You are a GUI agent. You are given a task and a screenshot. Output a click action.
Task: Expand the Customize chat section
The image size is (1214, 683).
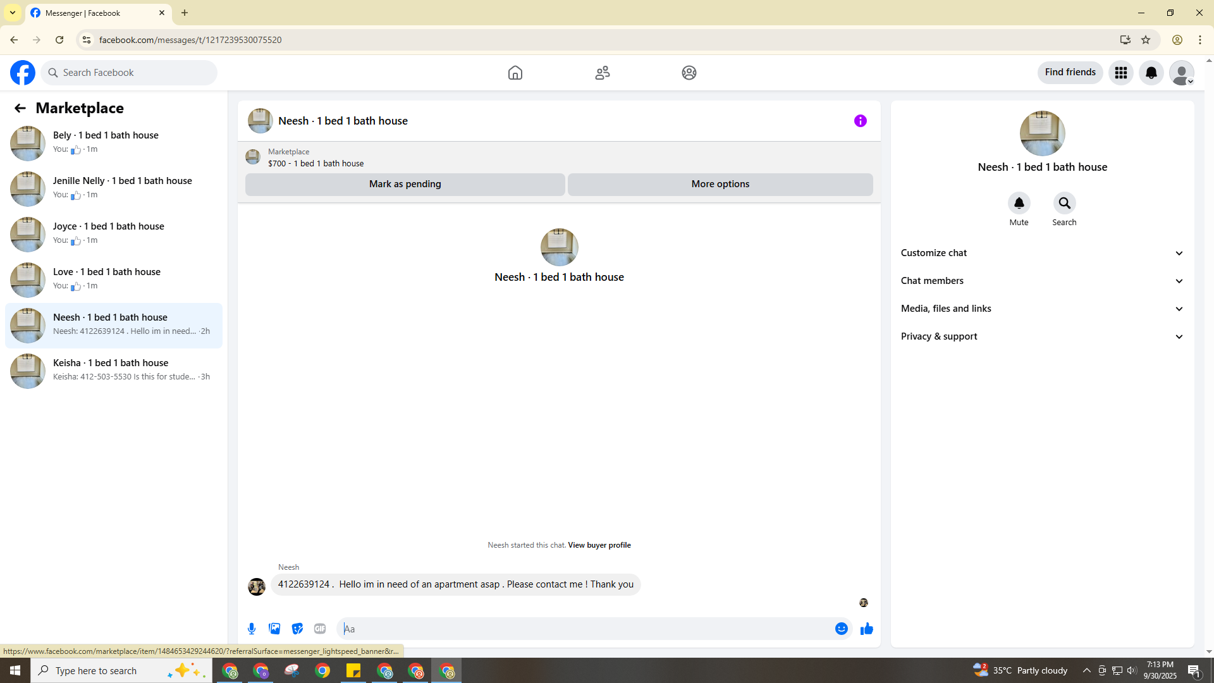[x=1041, y=253]
